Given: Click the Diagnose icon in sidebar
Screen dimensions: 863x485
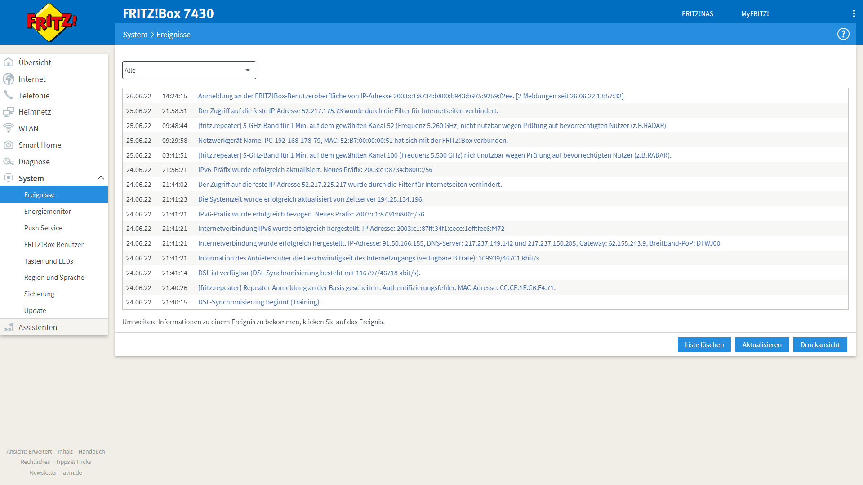Looking at the screenshot, I should click(x=9, y=162).
